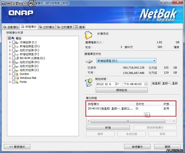The width and height of the screenshot is (185, 153).
Task: Click the QNAP logo
Action: tap(21, 13)
